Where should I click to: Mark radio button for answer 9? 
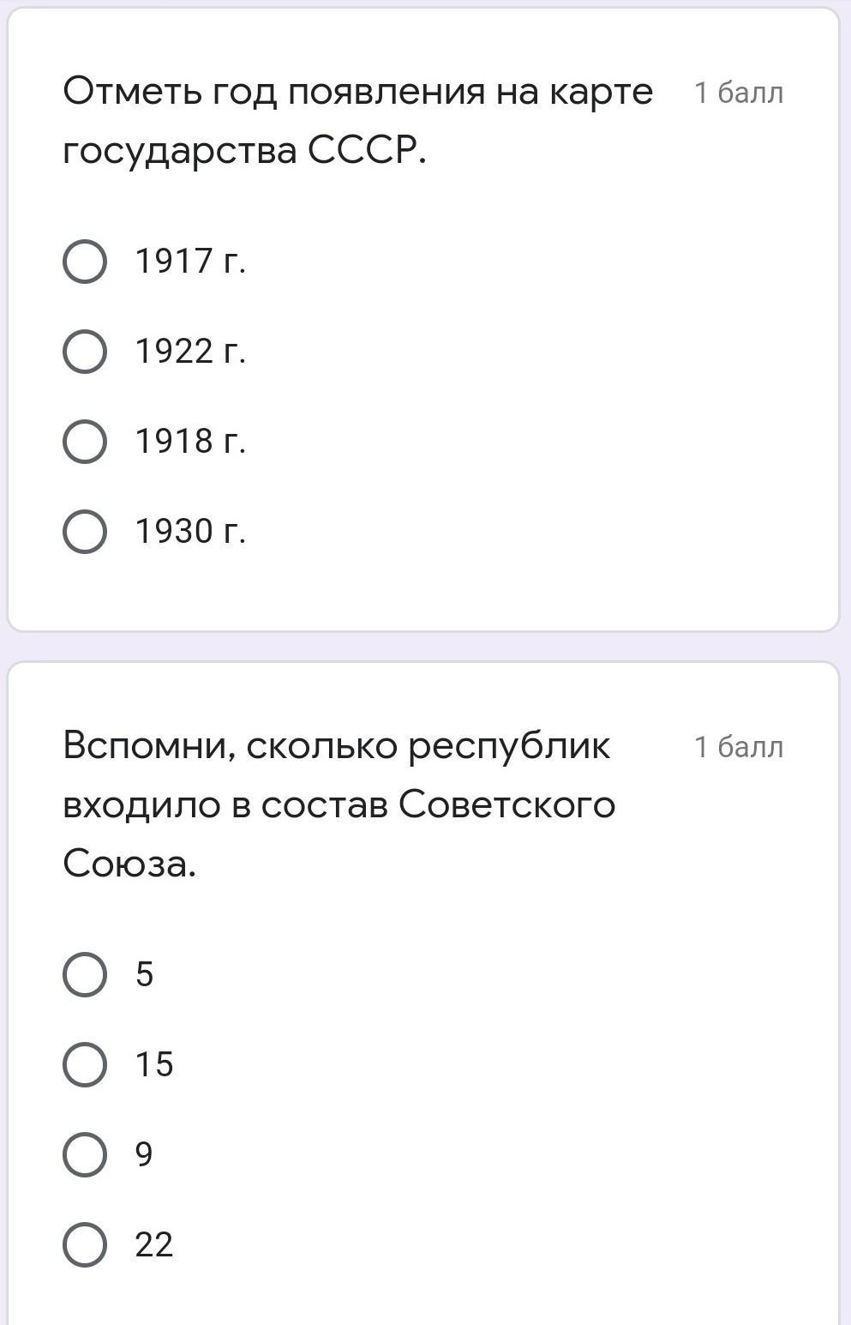coord(85,1154)
